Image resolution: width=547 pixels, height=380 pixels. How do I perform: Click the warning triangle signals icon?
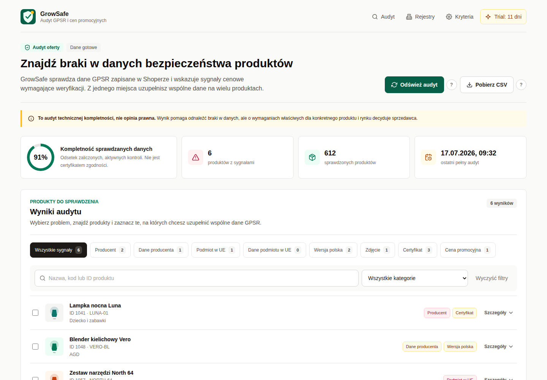[x=196, y=157]
